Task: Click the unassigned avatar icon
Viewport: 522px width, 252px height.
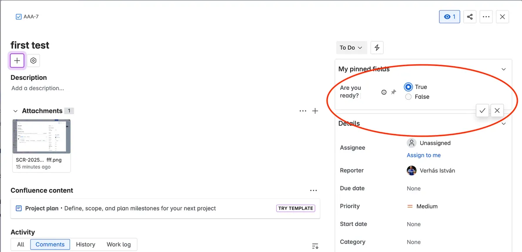Action: pos(412,143)
